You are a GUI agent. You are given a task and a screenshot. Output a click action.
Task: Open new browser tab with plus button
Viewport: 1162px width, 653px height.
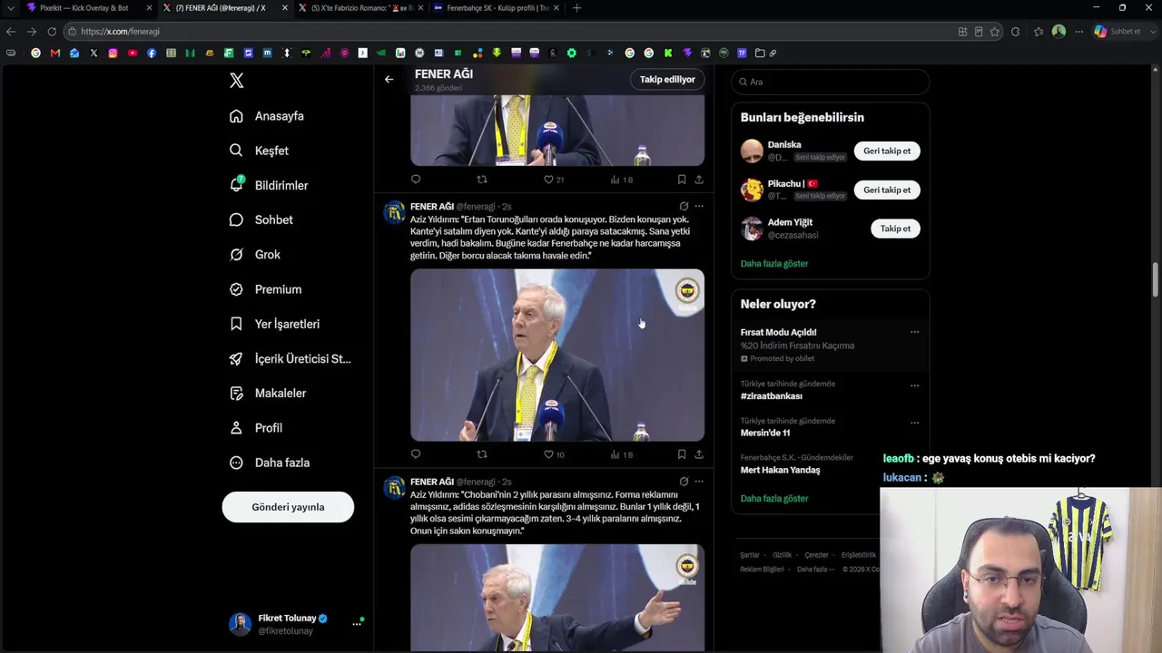click(x=576, y=8)
